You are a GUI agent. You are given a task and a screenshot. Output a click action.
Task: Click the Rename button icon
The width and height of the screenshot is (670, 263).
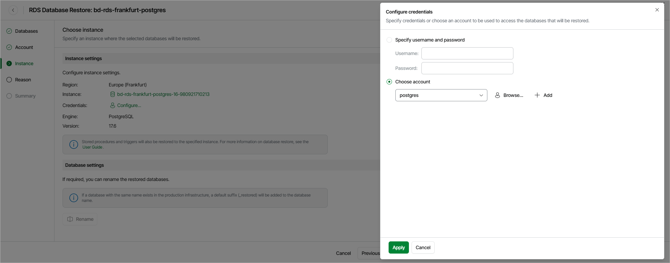click(x=70, y=219)
